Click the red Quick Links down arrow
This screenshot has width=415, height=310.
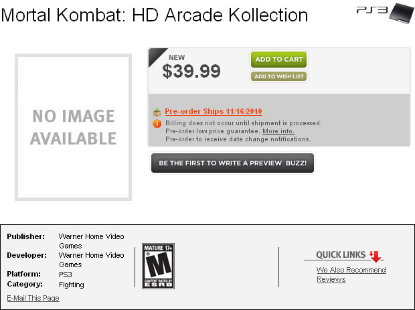pyautogui.click(x=376, y=256)
